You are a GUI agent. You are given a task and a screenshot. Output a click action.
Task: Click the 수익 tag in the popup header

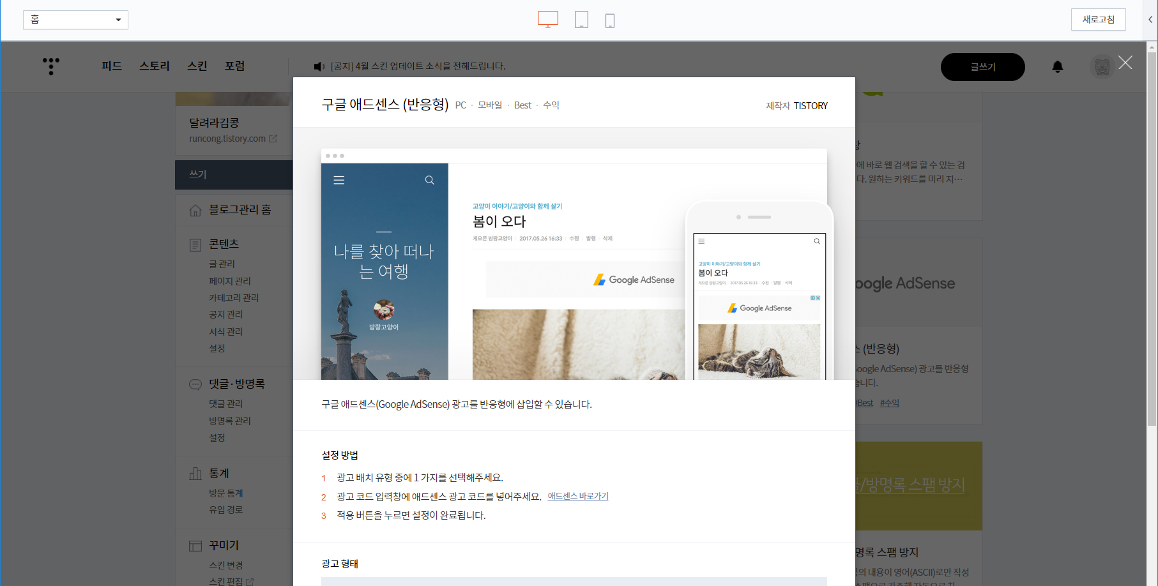551,105
